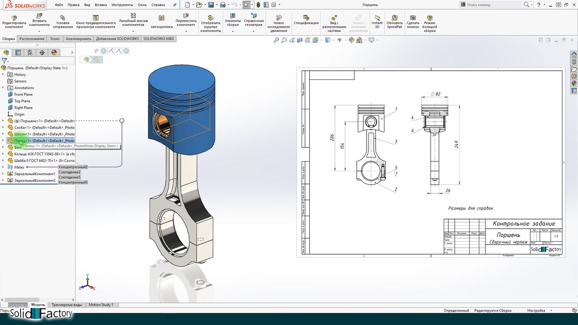Click the Mate conditions (Условия сопряжения) paperclip icon
The image size is (578, 325).
[63, 17]
